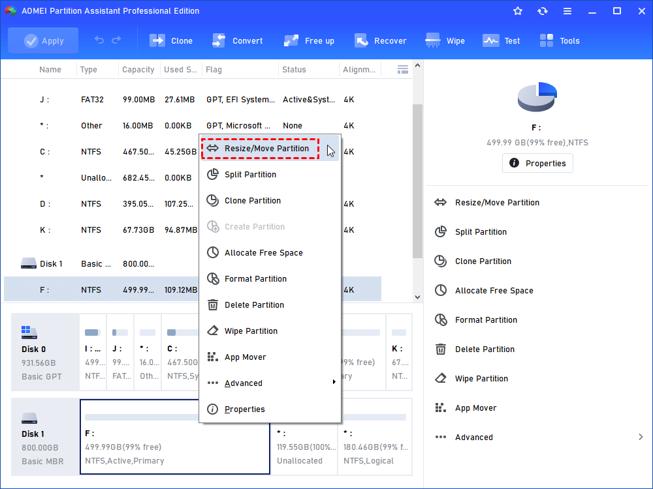This screenshot has height=489, width=653.
Task: Choose Resize/Move Partition in context menu
Action: 270,149
